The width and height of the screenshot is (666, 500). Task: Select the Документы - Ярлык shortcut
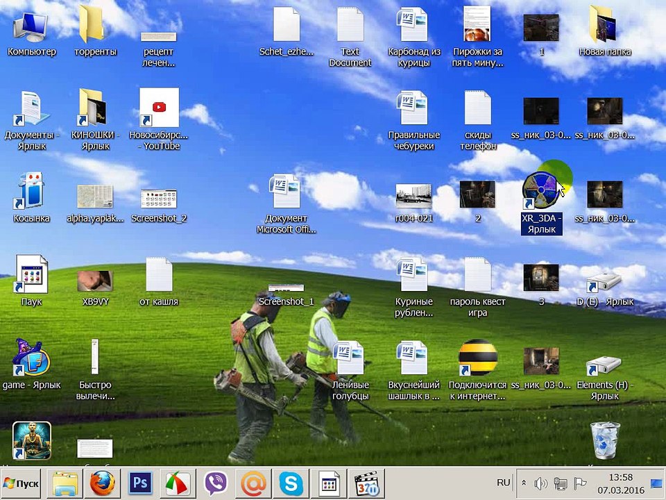click(x=31, y=120)
